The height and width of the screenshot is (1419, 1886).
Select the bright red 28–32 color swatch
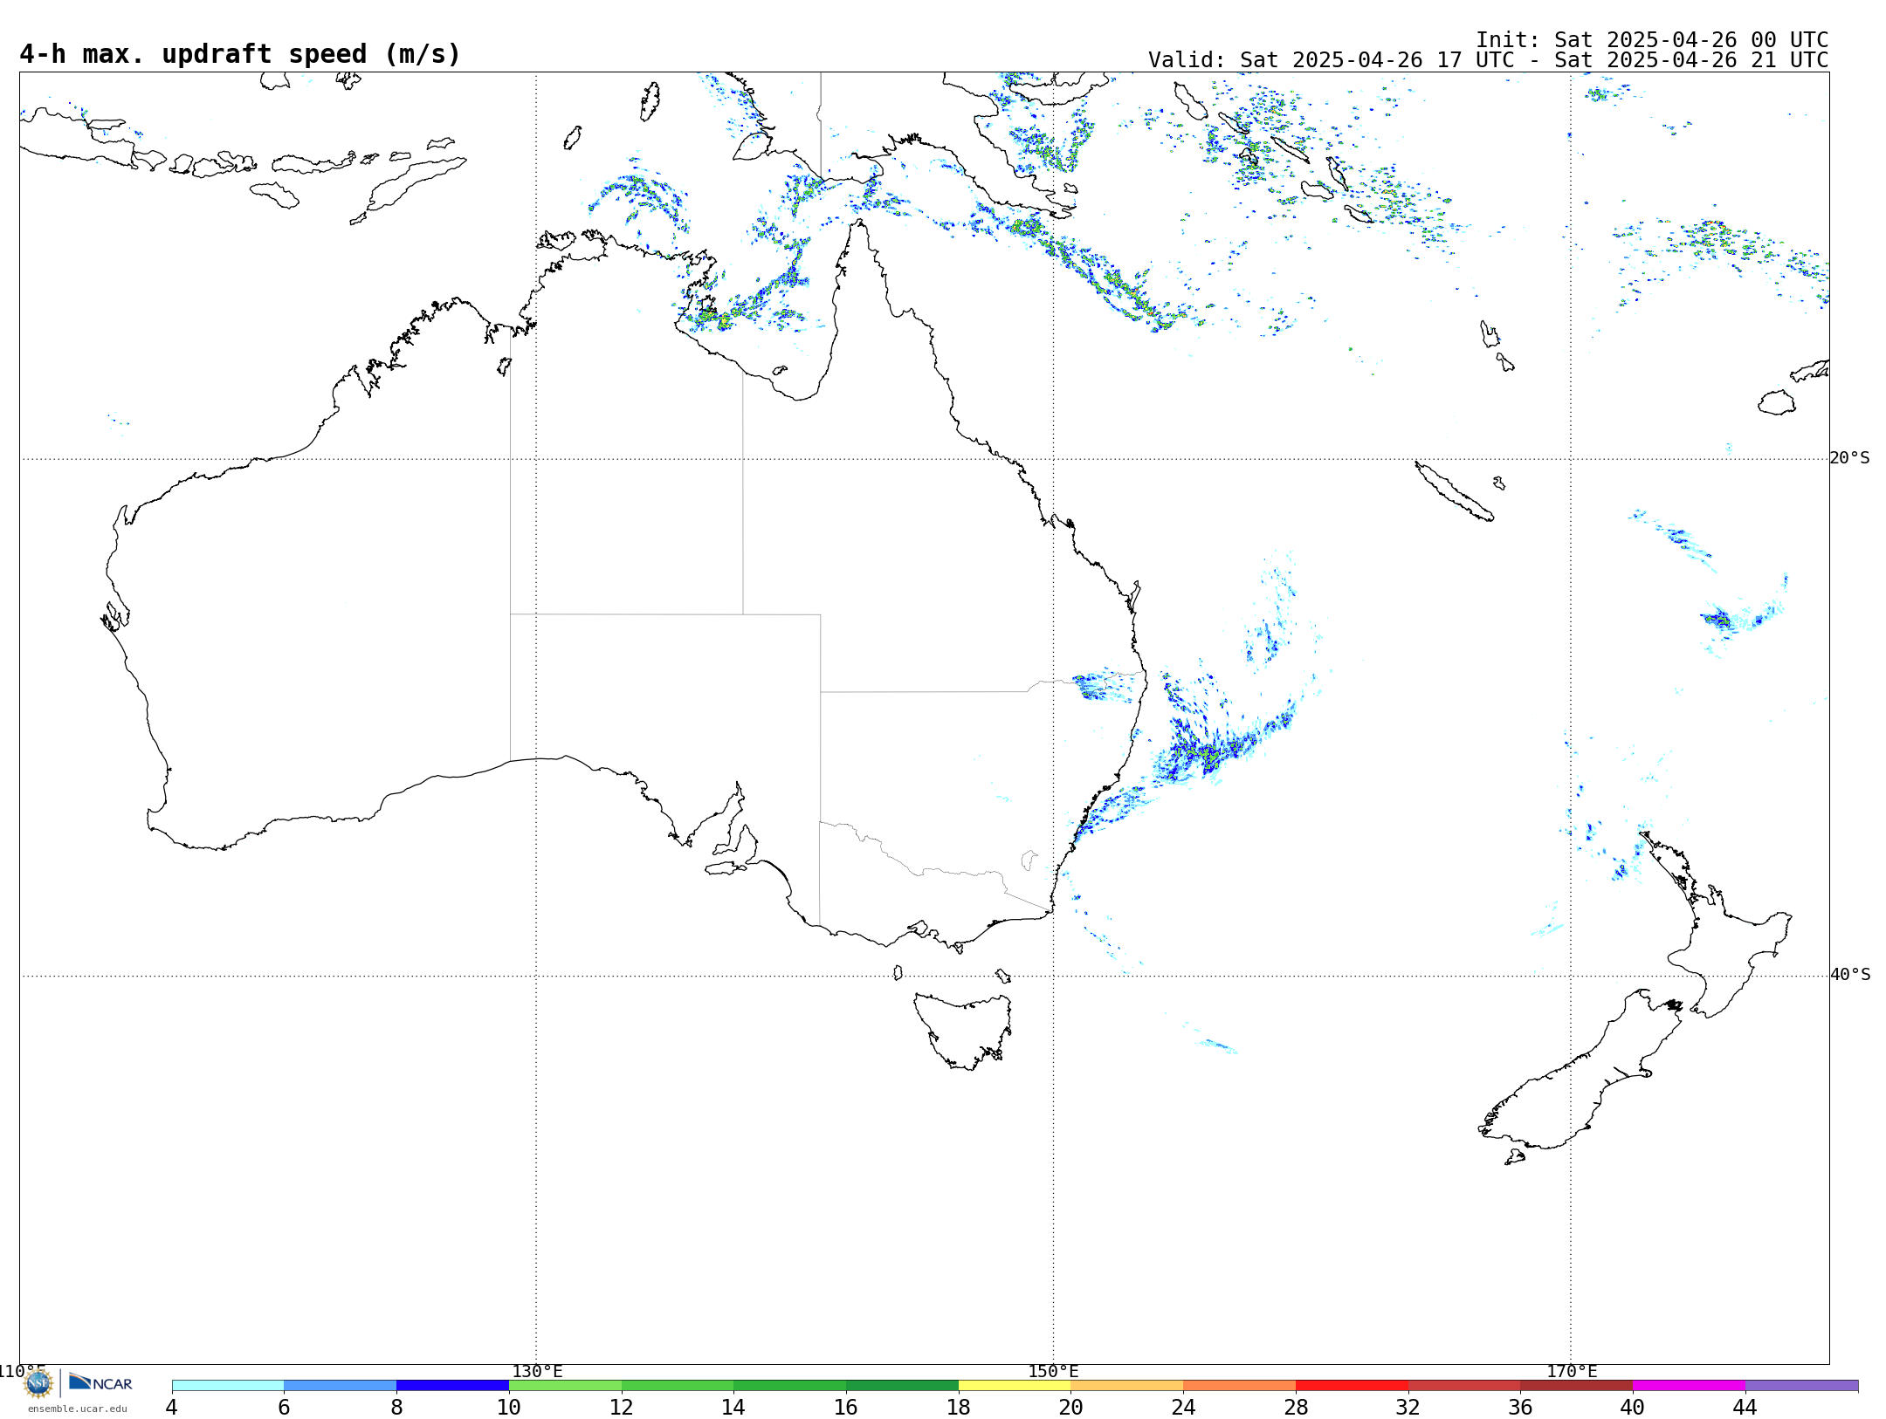tap(1352, 1386)
